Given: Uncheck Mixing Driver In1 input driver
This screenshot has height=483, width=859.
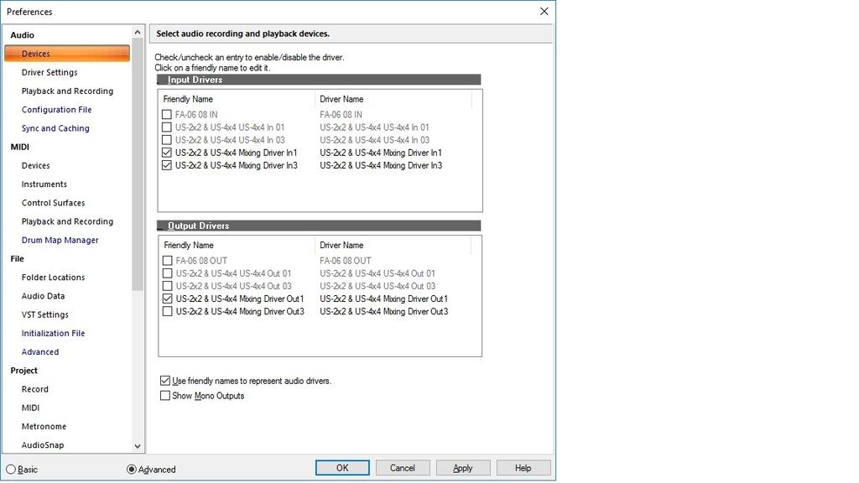Looking at the screenshot, I should pos(167,153).
